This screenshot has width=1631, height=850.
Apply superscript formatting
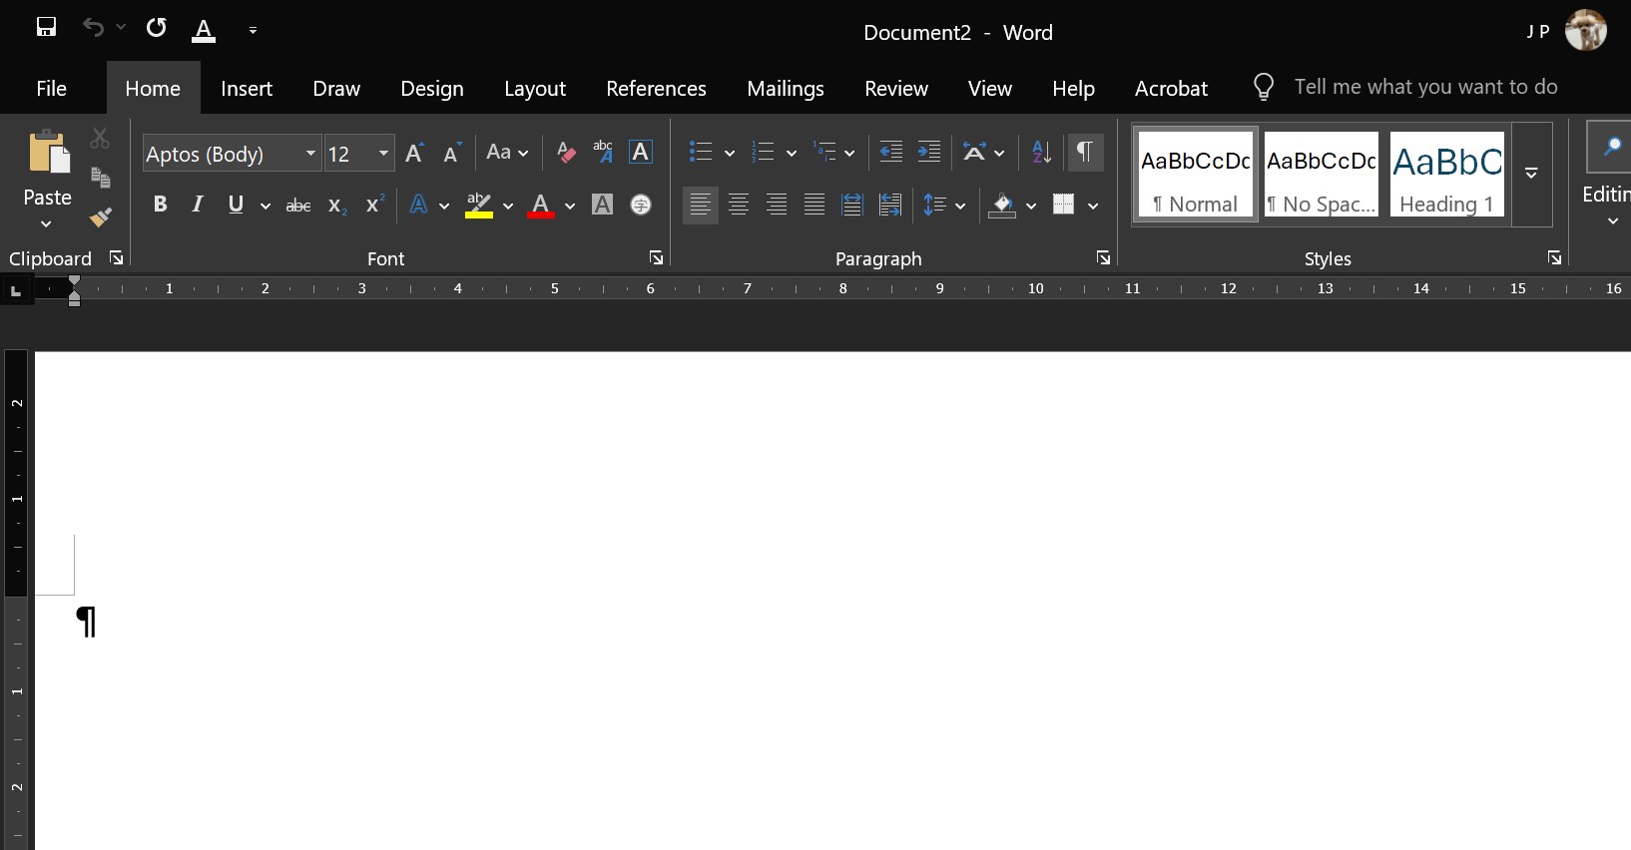click(x=375, y=205)
